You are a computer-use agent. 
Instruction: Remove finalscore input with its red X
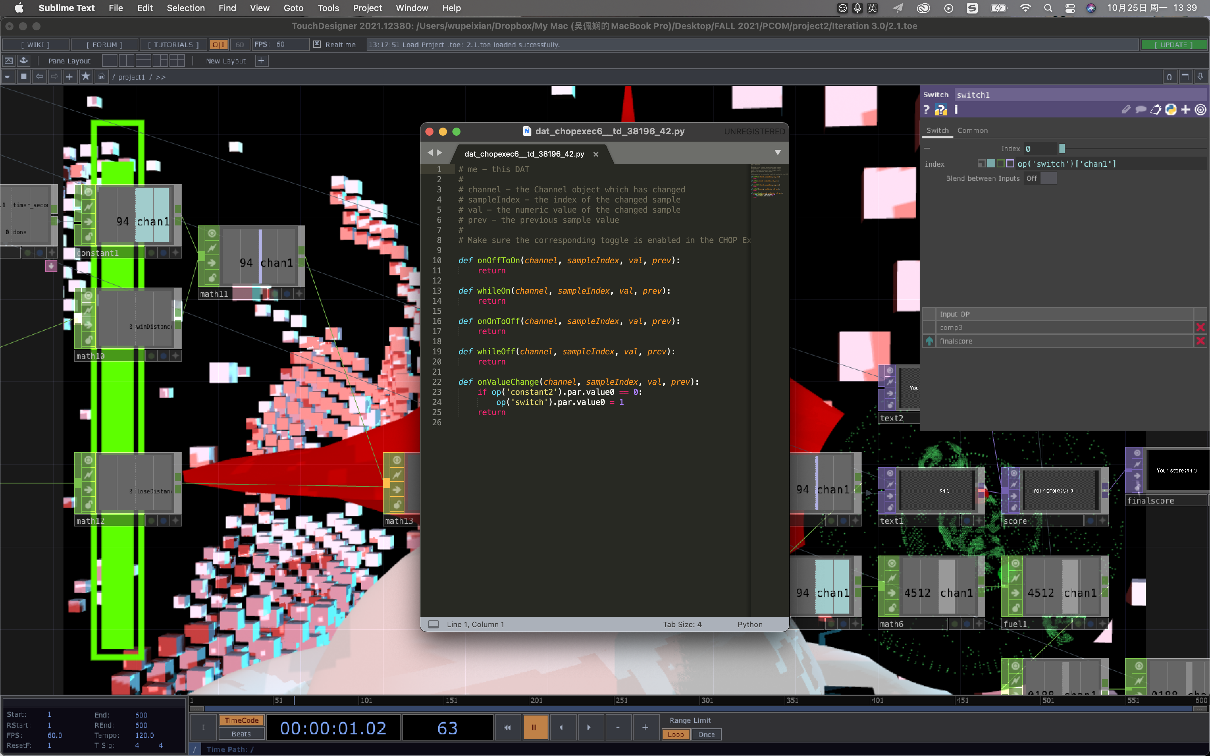[1200, 341]
